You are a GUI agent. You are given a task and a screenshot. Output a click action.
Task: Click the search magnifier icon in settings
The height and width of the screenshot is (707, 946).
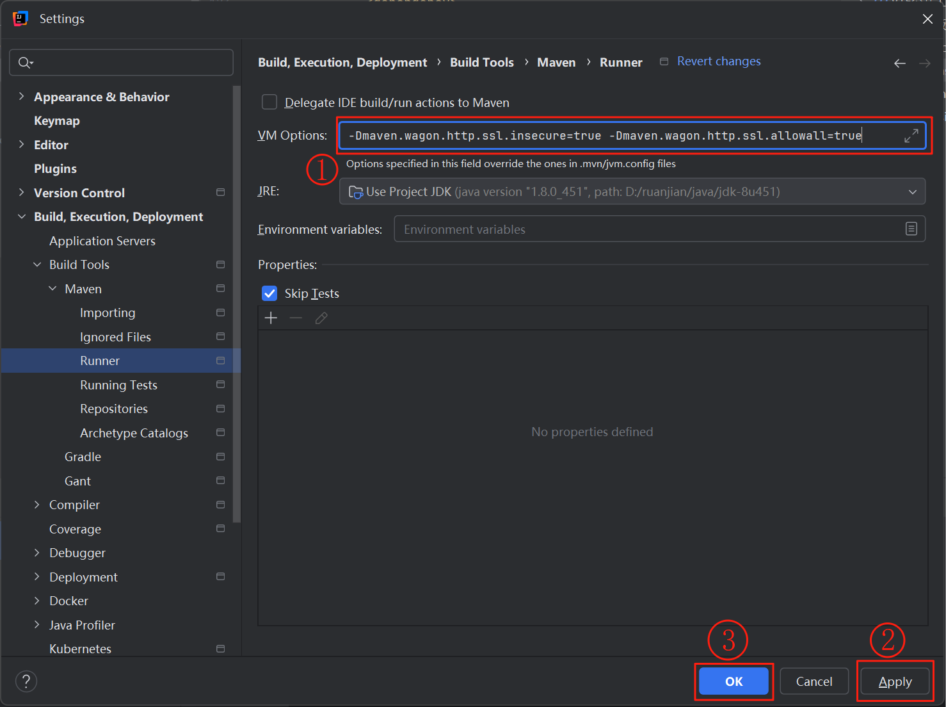click(x=26, y=63)
